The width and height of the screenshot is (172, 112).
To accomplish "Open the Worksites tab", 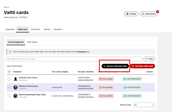I will (58, 29).
